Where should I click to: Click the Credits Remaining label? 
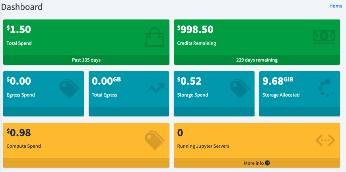(x=196, y=43)
